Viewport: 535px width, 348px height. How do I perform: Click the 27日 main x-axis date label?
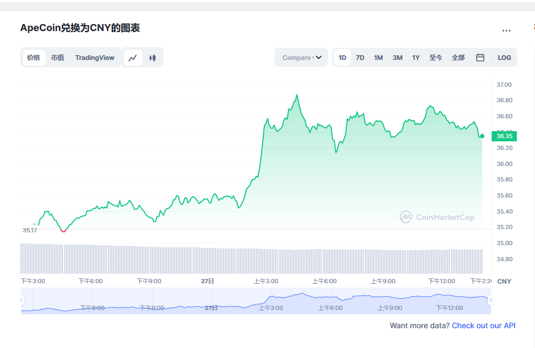click(208, 281)
